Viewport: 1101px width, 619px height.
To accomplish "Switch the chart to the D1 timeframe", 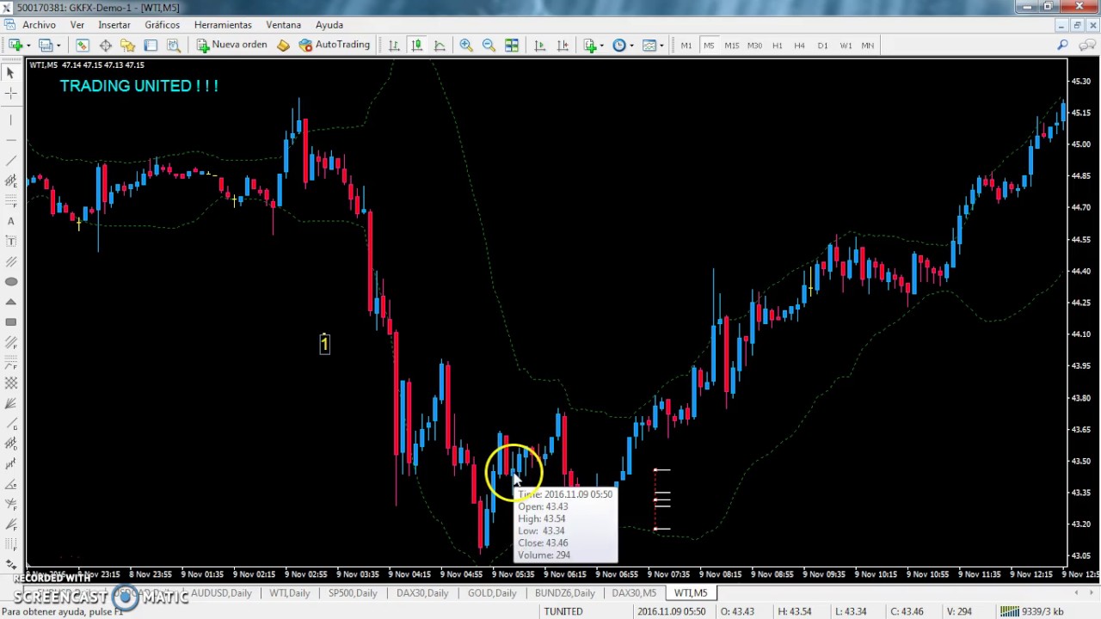I will click(822, 46).
